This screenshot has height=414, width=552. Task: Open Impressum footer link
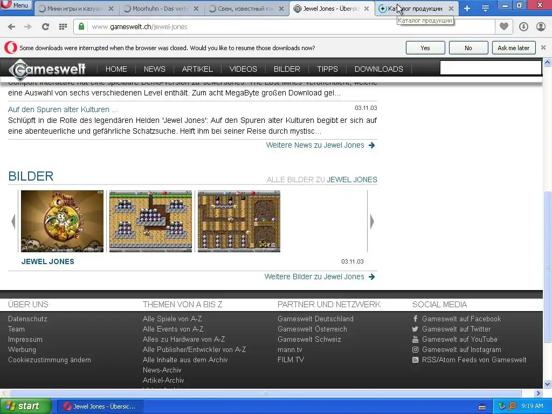click(x=25, y=340)
